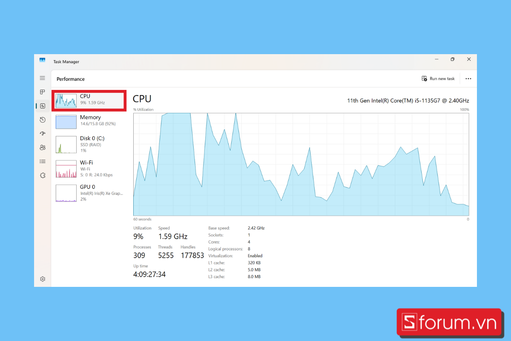
Task: Click the % Utilization graph label
Action: (x=143, y=110)
